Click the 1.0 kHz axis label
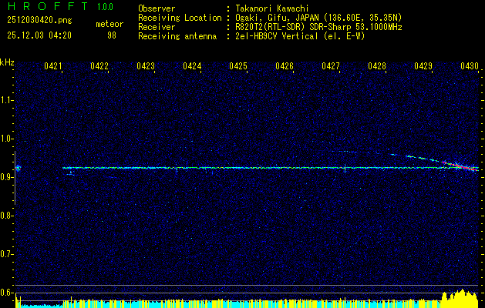The image size is (485, 308). [x=6, y=139]
